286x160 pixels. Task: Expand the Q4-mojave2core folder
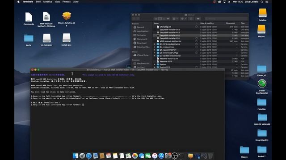coord(155,47)
